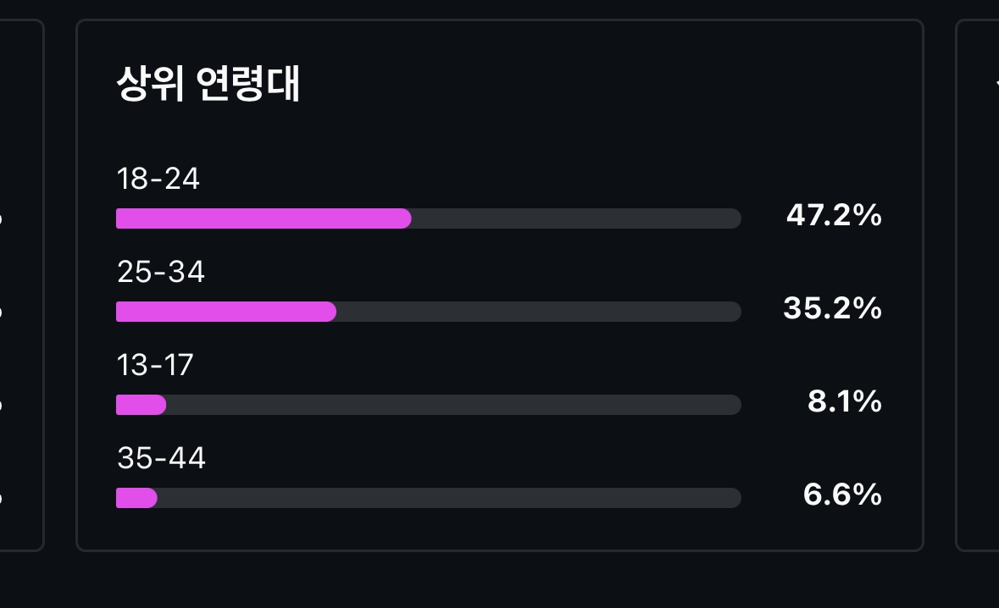Screen dimensions: 999x608
Task: Select the 25-34 age group label
Action: tap(161, 272)
